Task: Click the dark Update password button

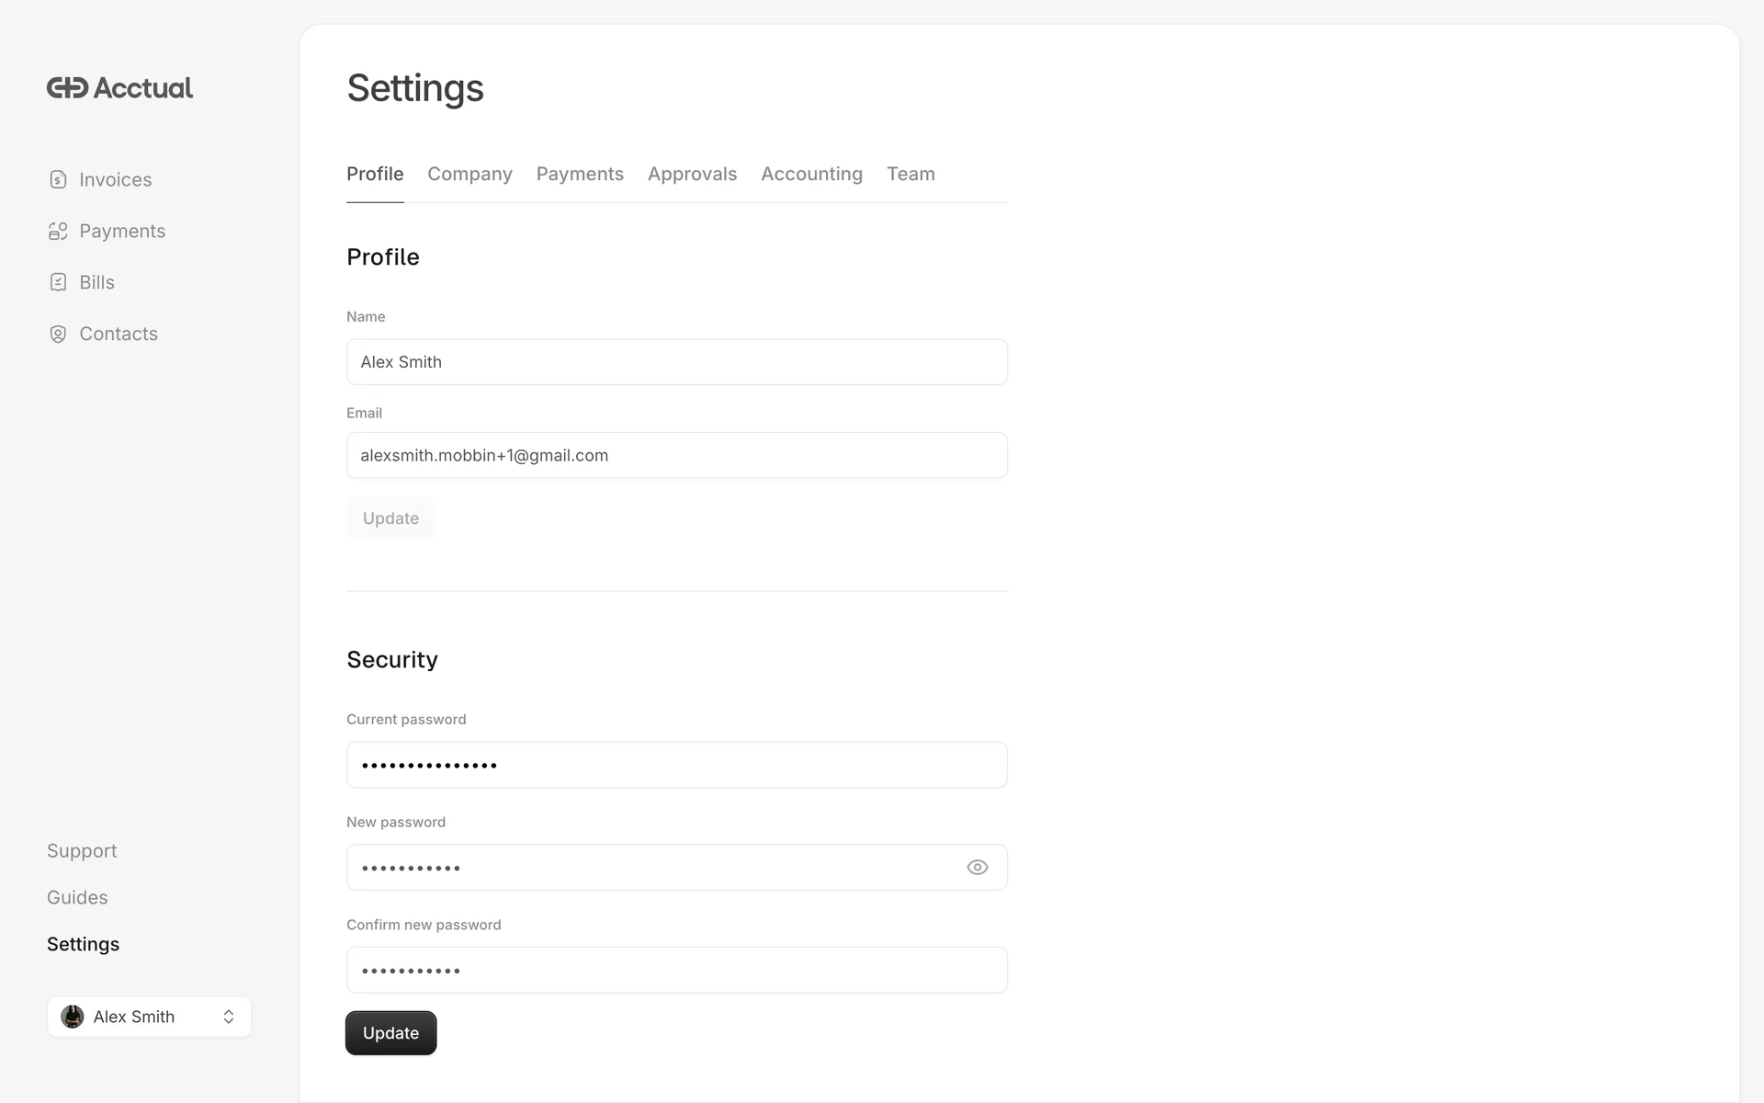Action: click(x=390, y=1033)
